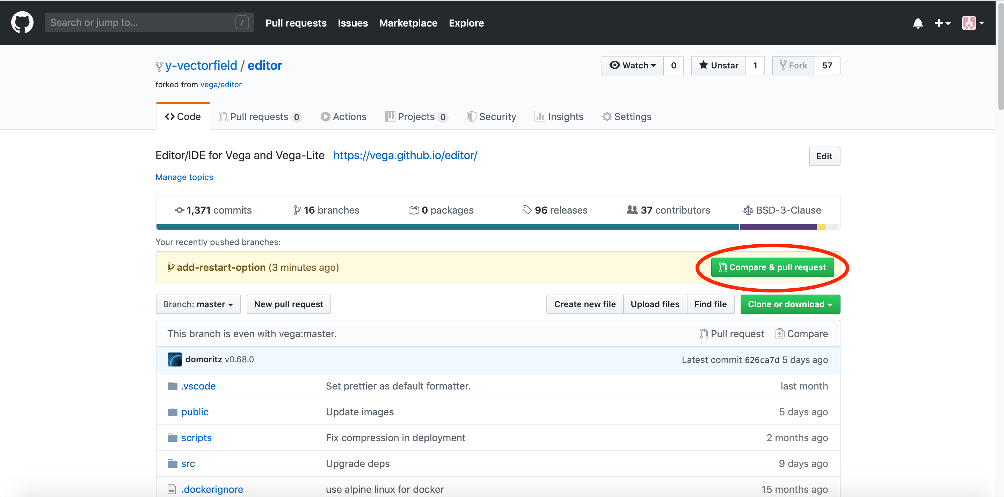
Task: Expand the Clone or download dropdown
Action: [790, 304]
